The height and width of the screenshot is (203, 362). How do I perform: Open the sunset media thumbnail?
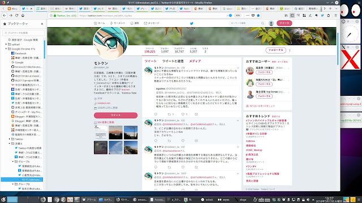(115, 133)
